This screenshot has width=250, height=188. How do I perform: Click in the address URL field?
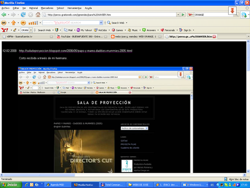[109, 15]
